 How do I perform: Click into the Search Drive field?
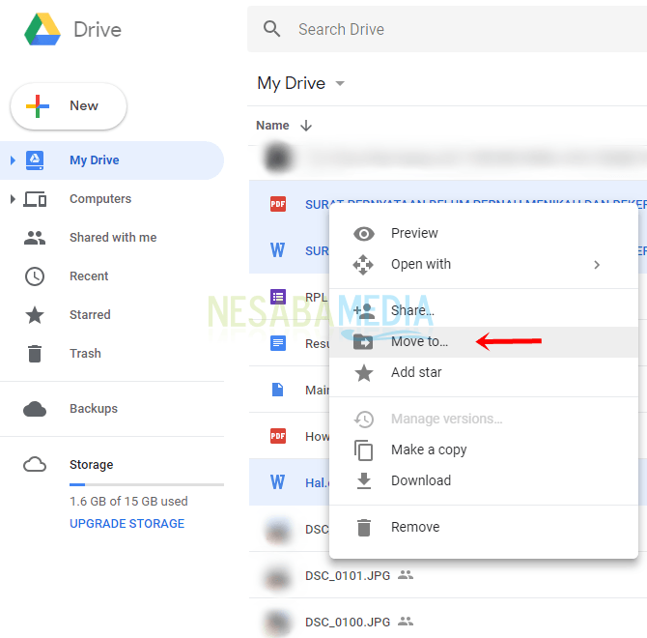pyautogui.click(x=447, y=29)
